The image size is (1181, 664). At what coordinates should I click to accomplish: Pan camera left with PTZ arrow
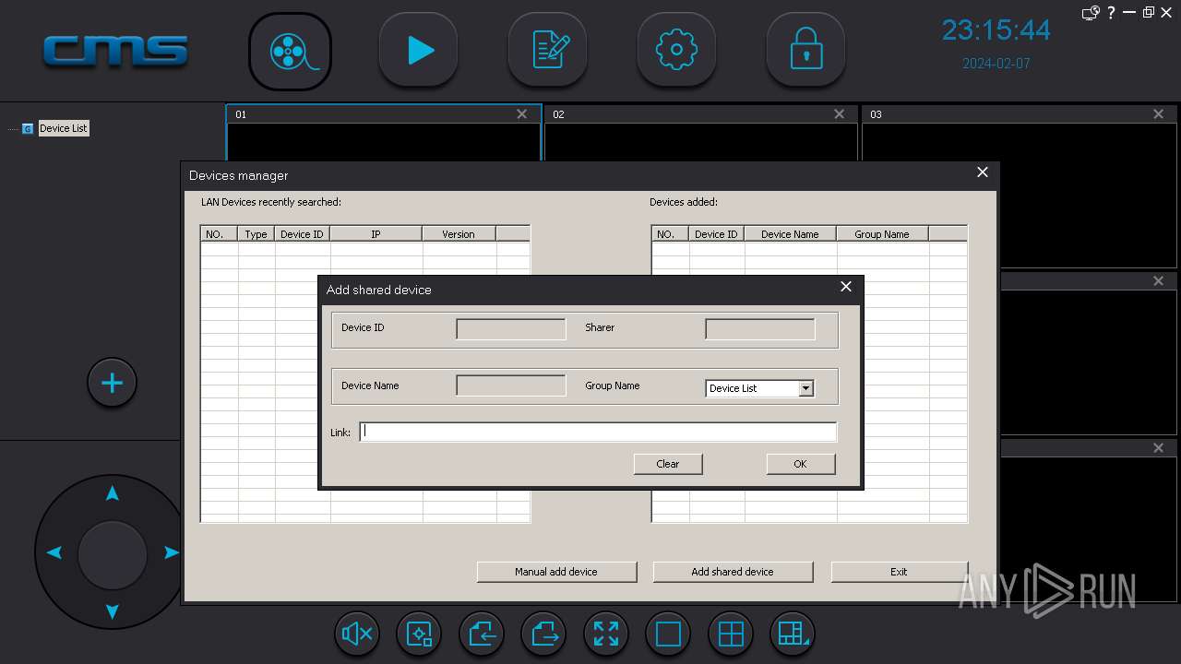(54, 552)
